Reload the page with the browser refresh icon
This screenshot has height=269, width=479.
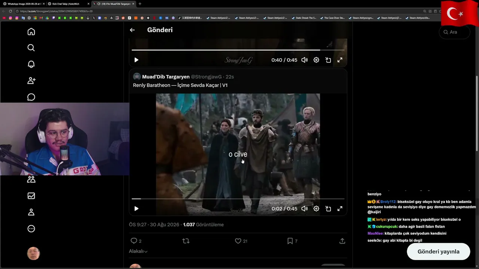(10, 11)
